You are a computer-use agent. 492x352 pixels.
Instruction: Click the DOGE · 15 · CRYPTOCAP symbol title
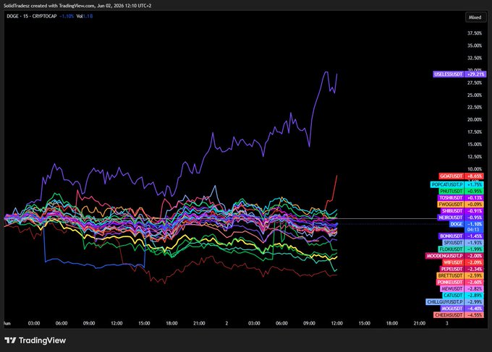pos(32,17)
